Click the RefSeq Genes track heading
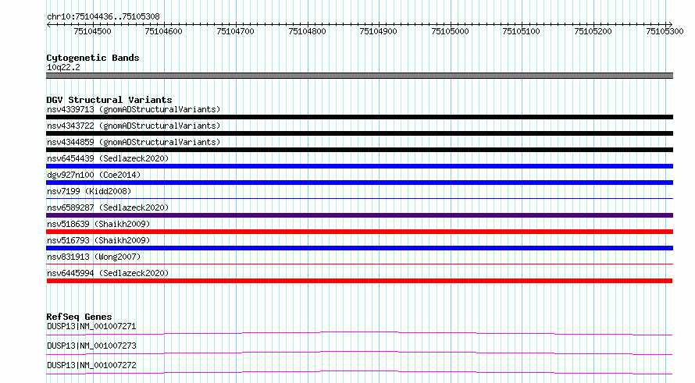This screenshot has height=383, width=695. click(79, 317)
